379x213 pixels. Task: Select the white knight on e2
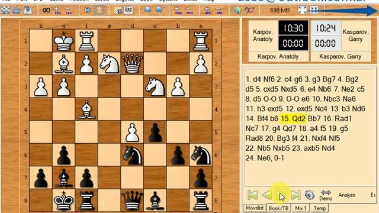(x=109, y=63)
